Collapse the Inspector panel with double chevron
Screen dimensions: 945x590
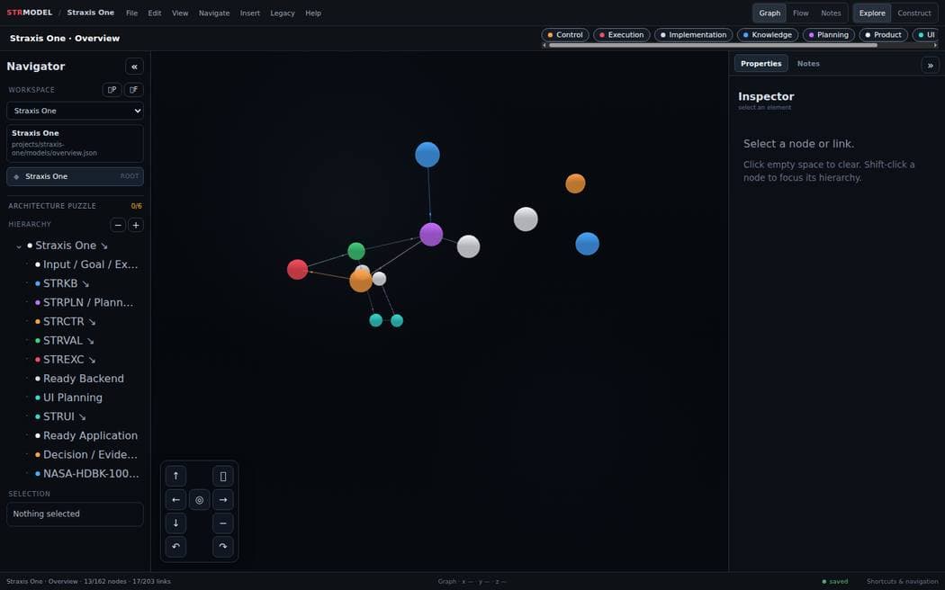pyautogui.click(x=930, y=65)
